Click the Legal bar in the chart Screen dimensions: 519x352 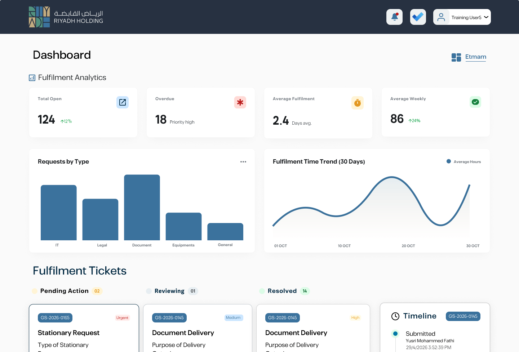click(100, 219)
